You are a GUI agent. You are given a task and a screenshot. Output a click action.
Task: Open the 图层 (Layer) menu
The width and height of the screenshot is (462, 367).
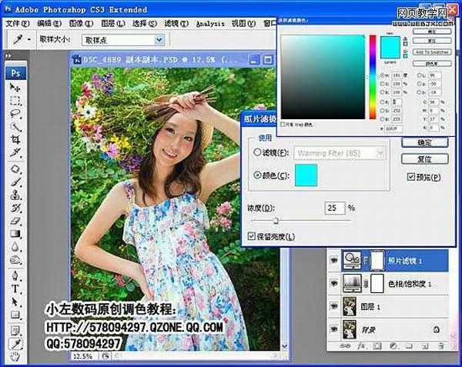click(110, 23)
